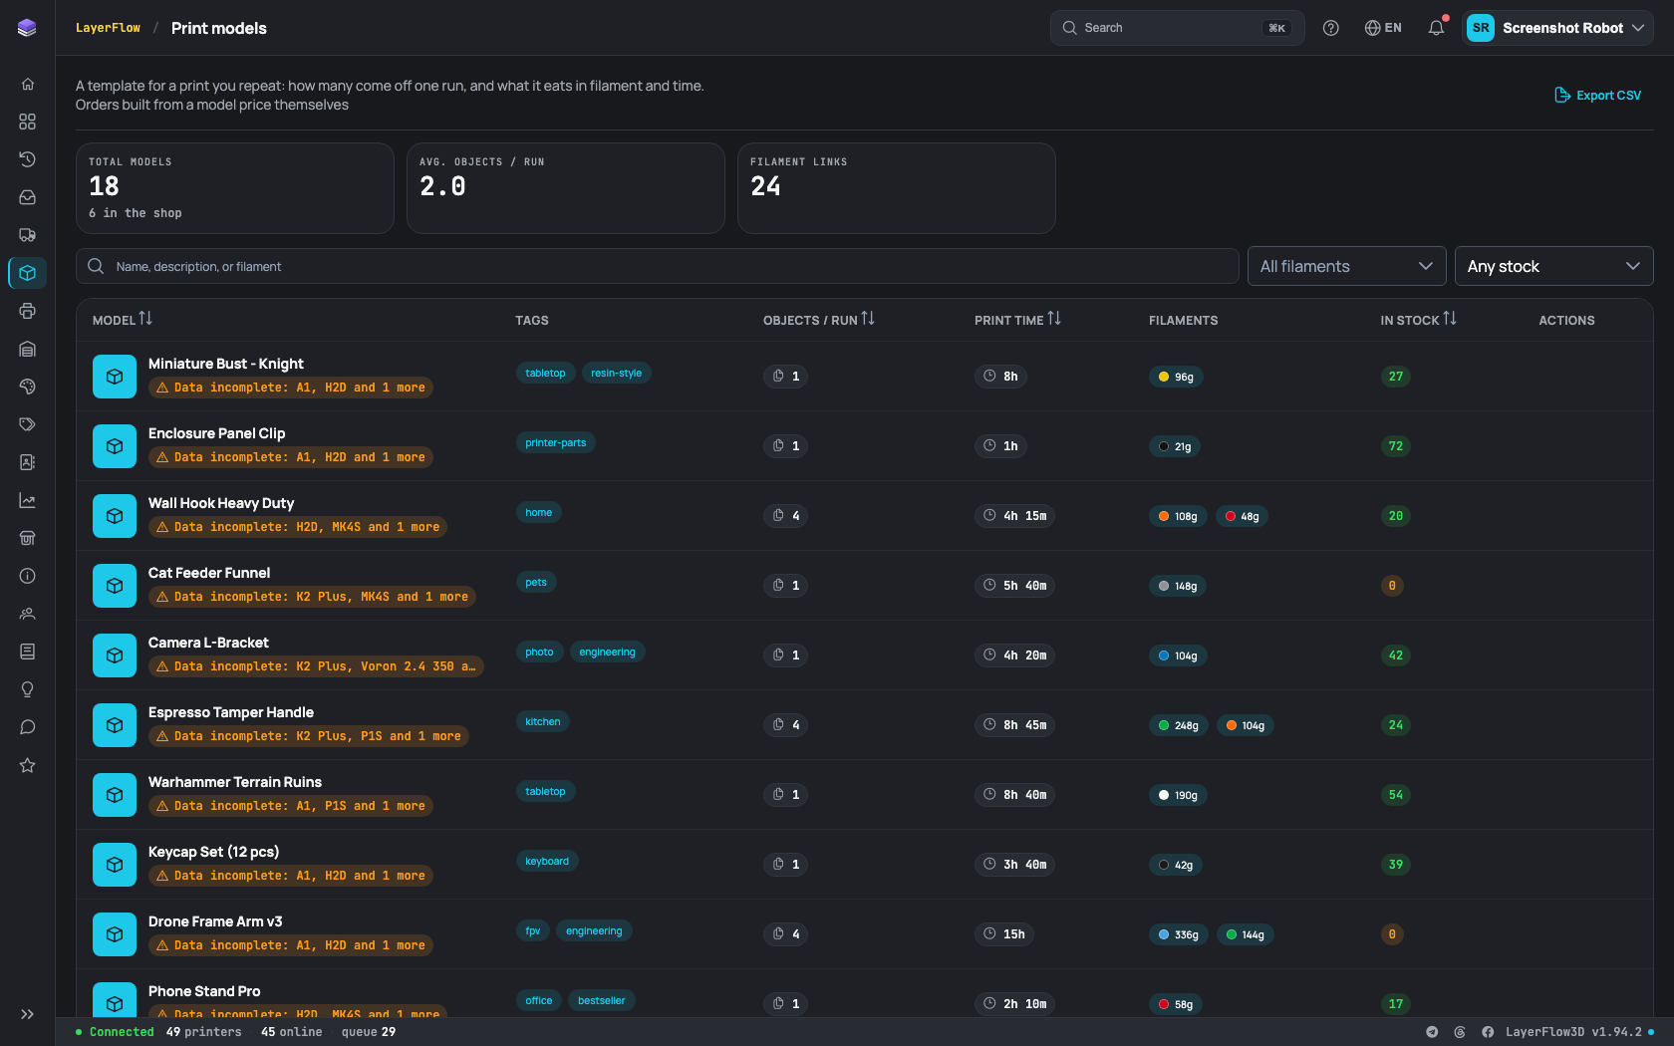This screenshot has width=1674, height=1046.
Task: Go to LayerFlow breadcrumb link
Action: tap(108, 28)
